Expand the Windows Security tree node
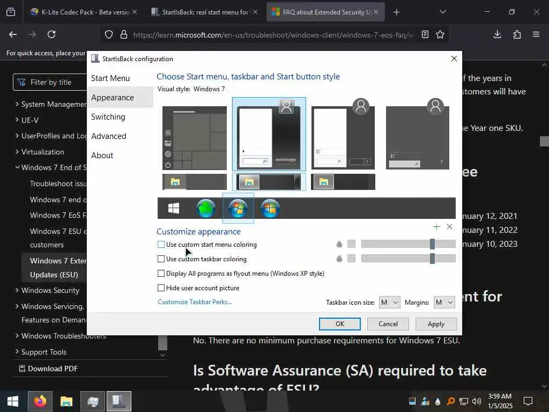This screenshot has height=412, width=549. pyautogui.click(x=17, y=290)
